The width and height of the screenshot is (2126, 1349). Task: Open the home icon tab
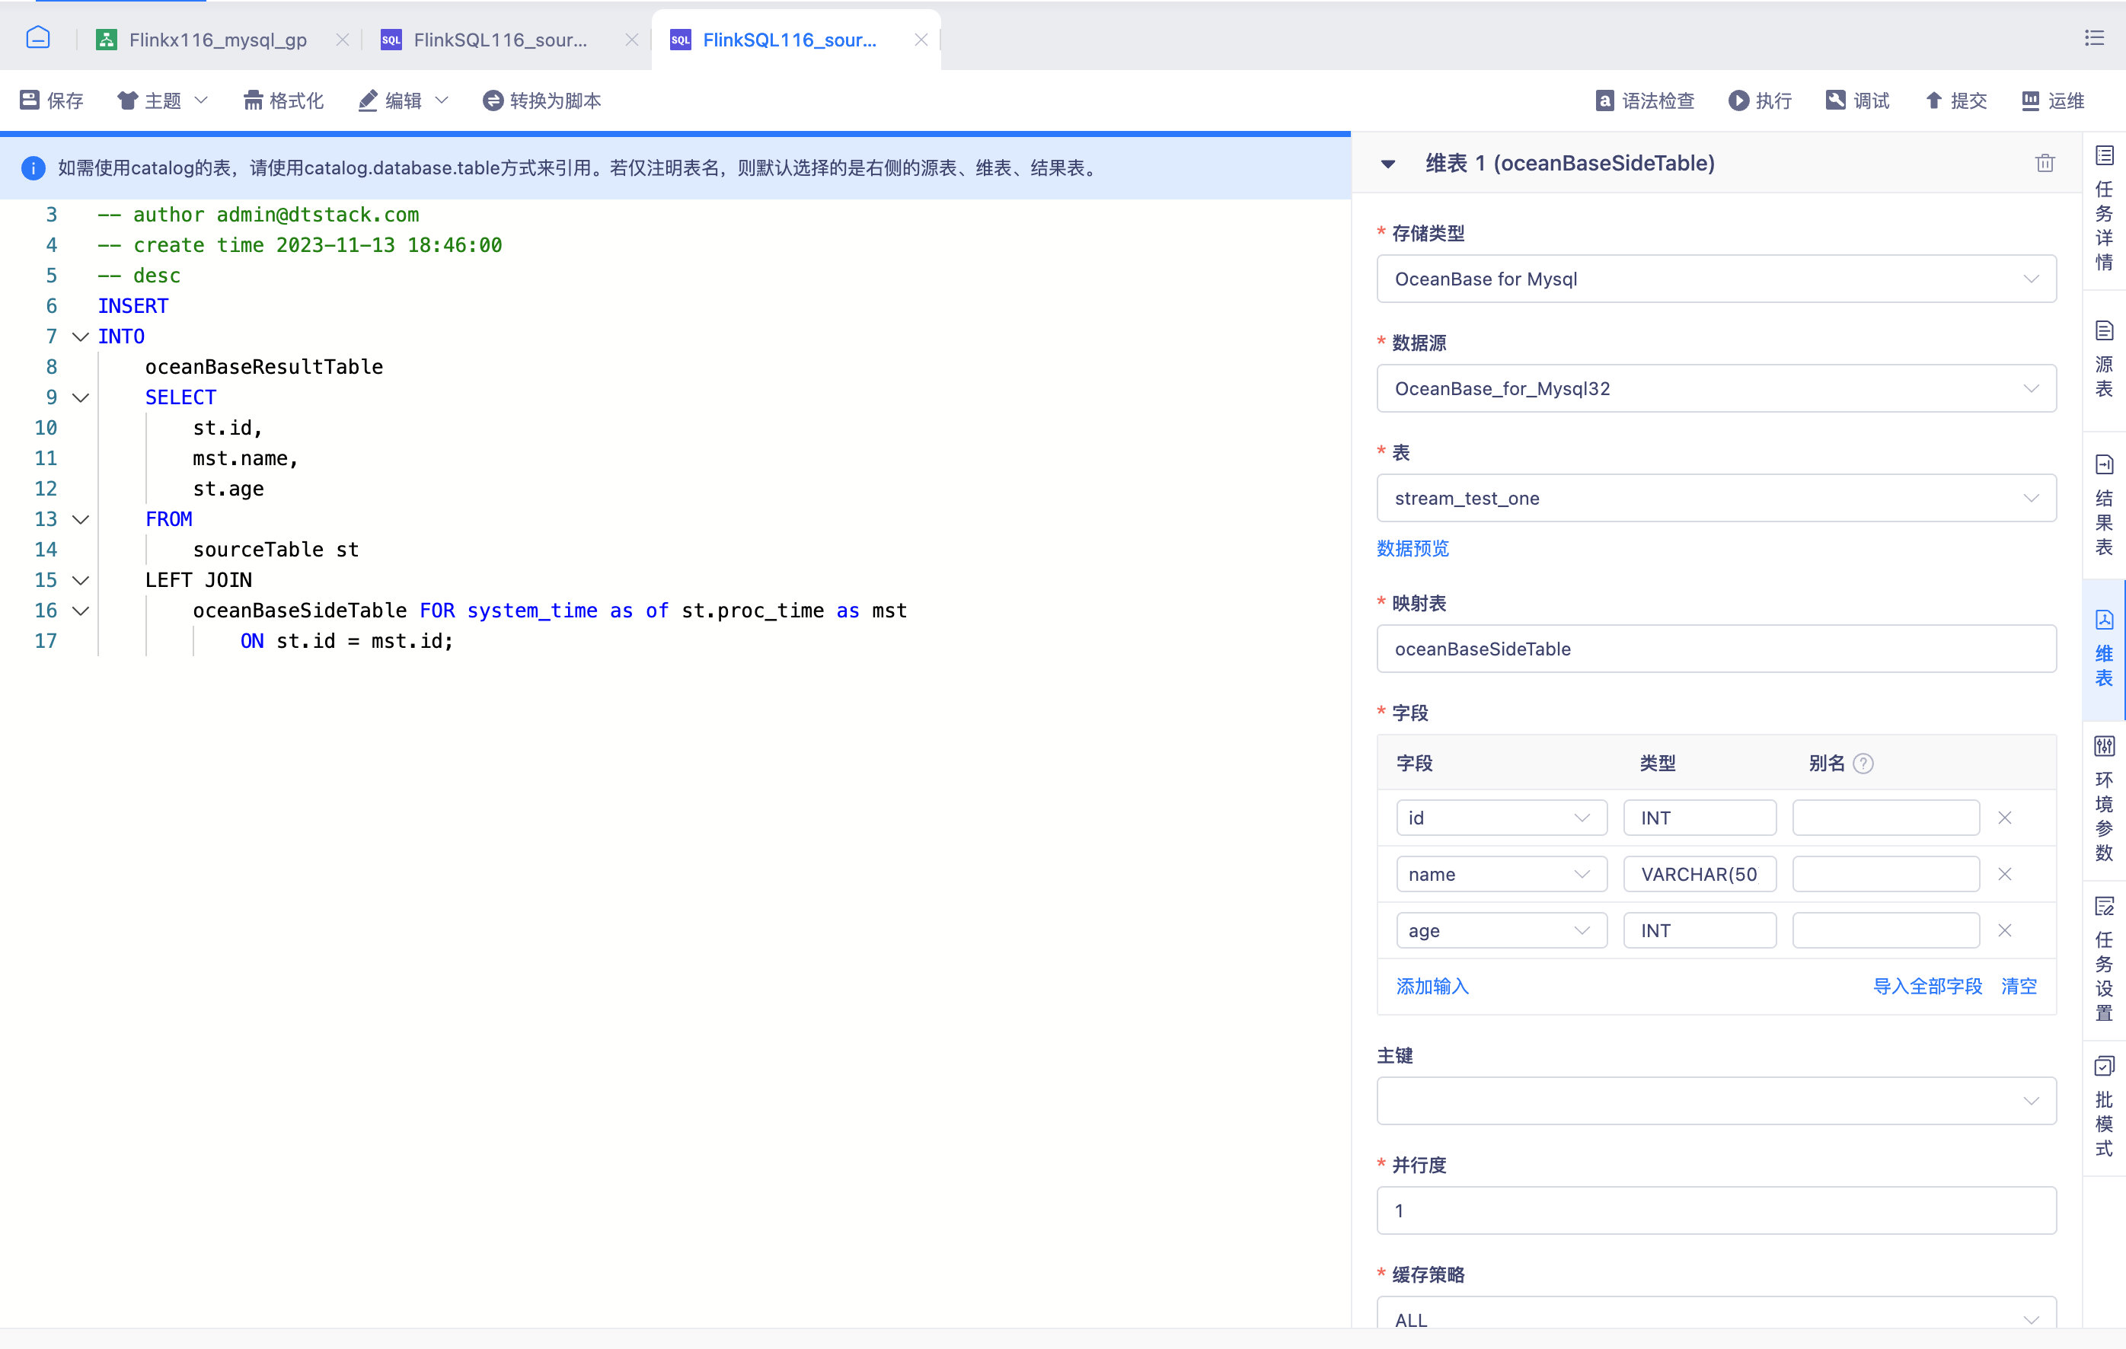point(38,38)
